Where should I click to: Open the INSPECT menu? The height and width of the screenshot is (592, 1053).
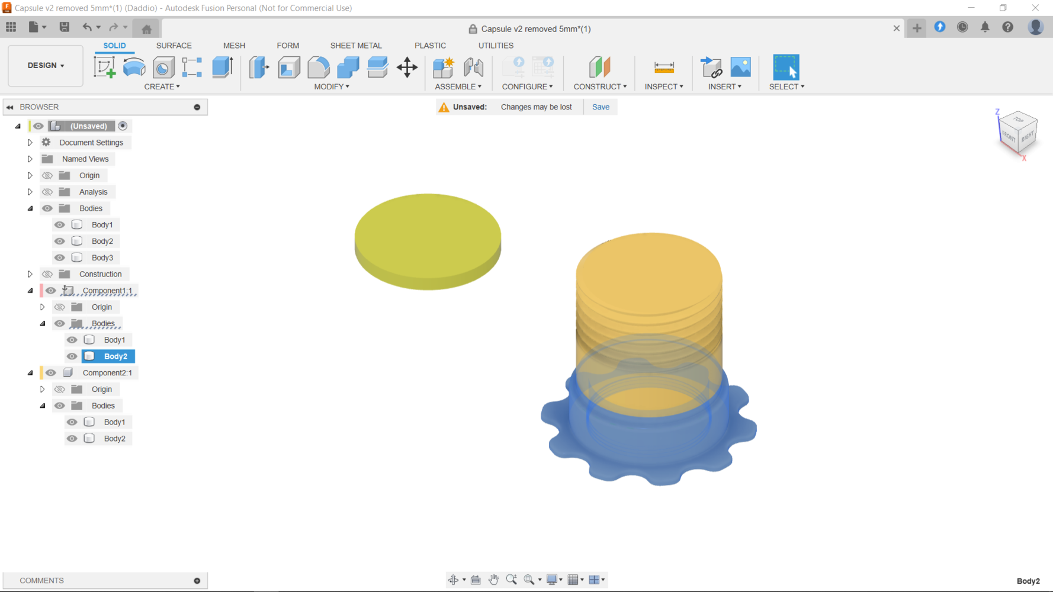point(664,86)
